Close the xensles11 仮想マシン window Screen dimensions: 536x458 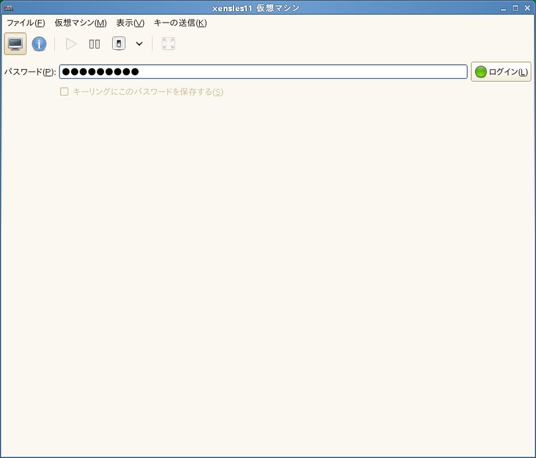click(527, 8)
